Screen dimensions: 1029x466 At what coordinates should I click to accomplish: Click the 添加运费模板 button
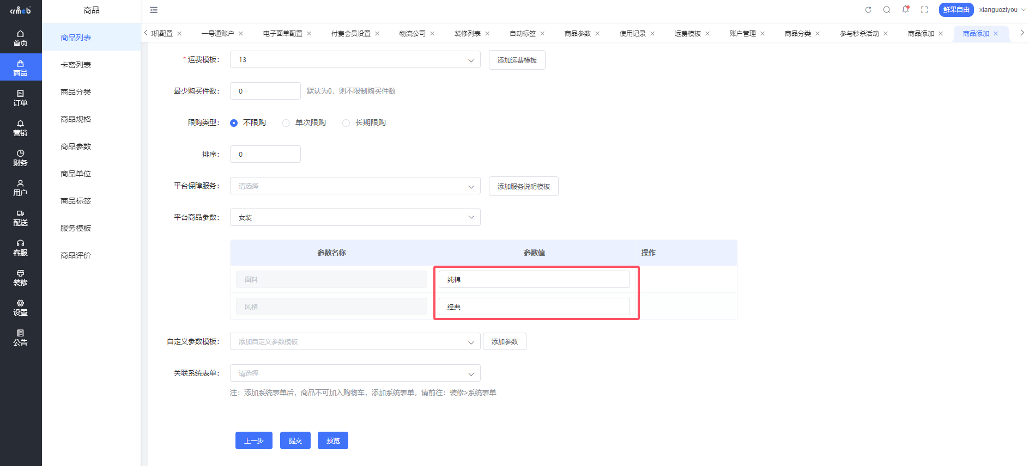[x=517, y=60]
